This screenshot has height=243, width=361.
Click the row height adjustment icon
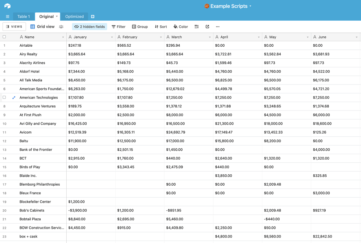196,26
